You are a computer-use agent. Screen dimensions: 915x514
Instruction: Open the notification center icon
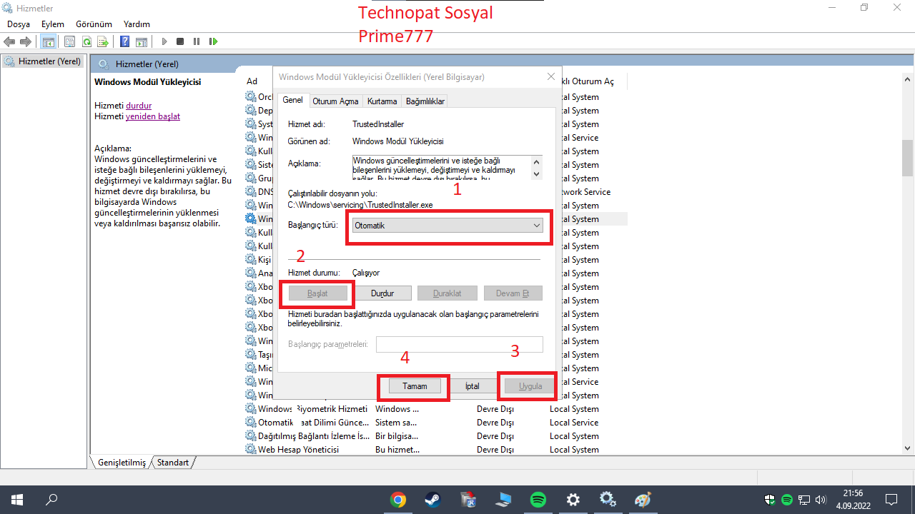click(x=891, y=500)
